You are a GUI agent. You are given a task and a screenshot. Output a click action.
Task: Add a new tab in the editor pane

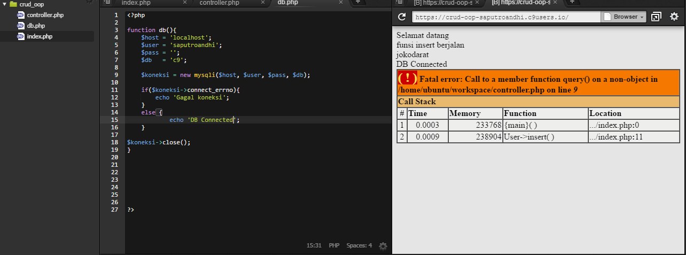(357, 2)
